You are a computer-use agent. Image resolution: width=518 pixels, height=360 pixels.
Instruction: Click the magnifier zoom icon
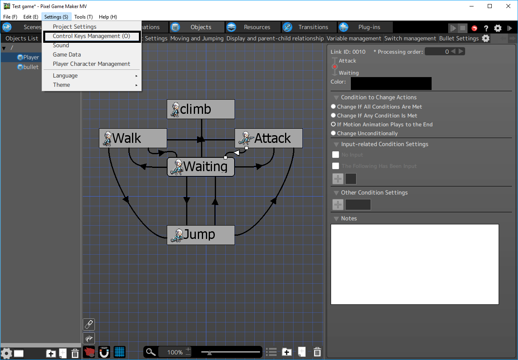(x=151, y=352)
